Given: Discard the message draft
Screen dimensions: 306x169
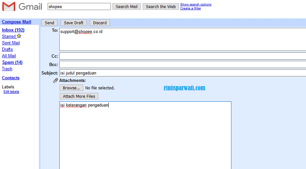Looking at the screenshot, I should (x=100, y=23).
